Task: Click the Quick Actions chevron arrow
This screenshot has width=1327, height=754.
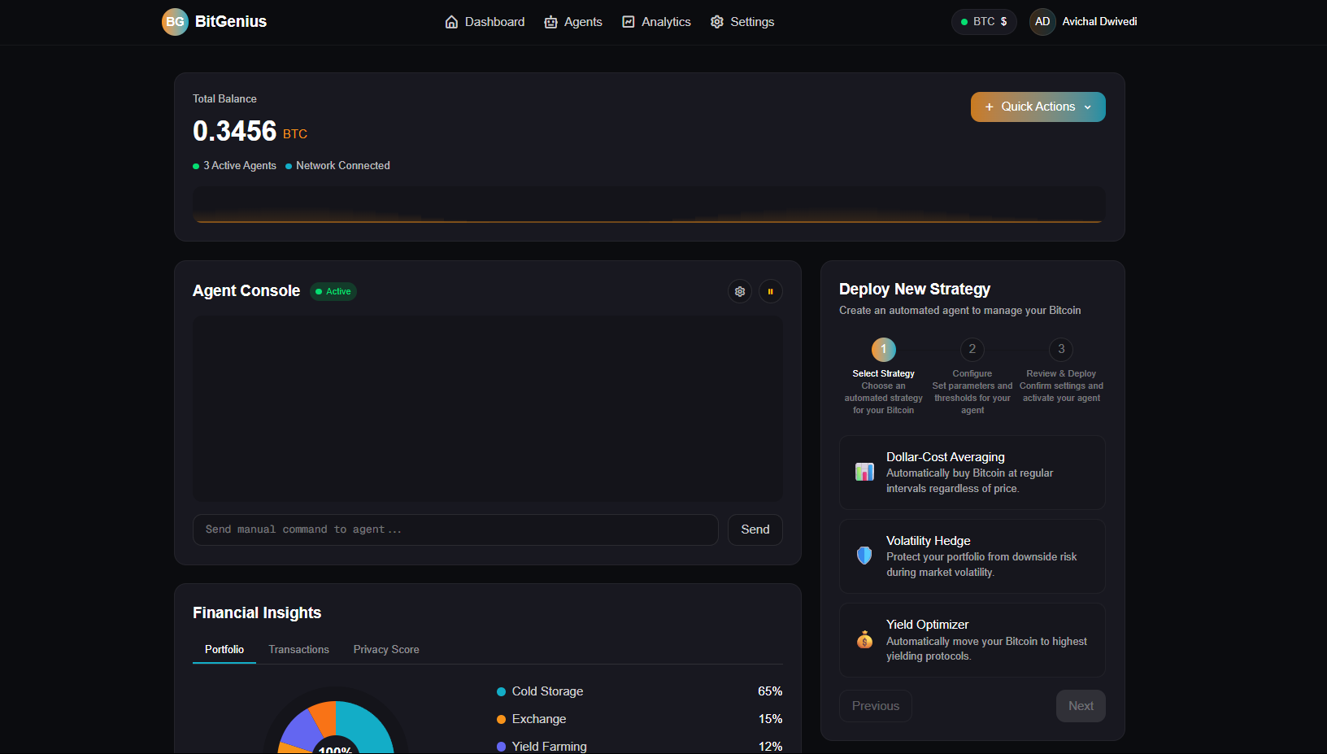Action: tap(1088, 107)
